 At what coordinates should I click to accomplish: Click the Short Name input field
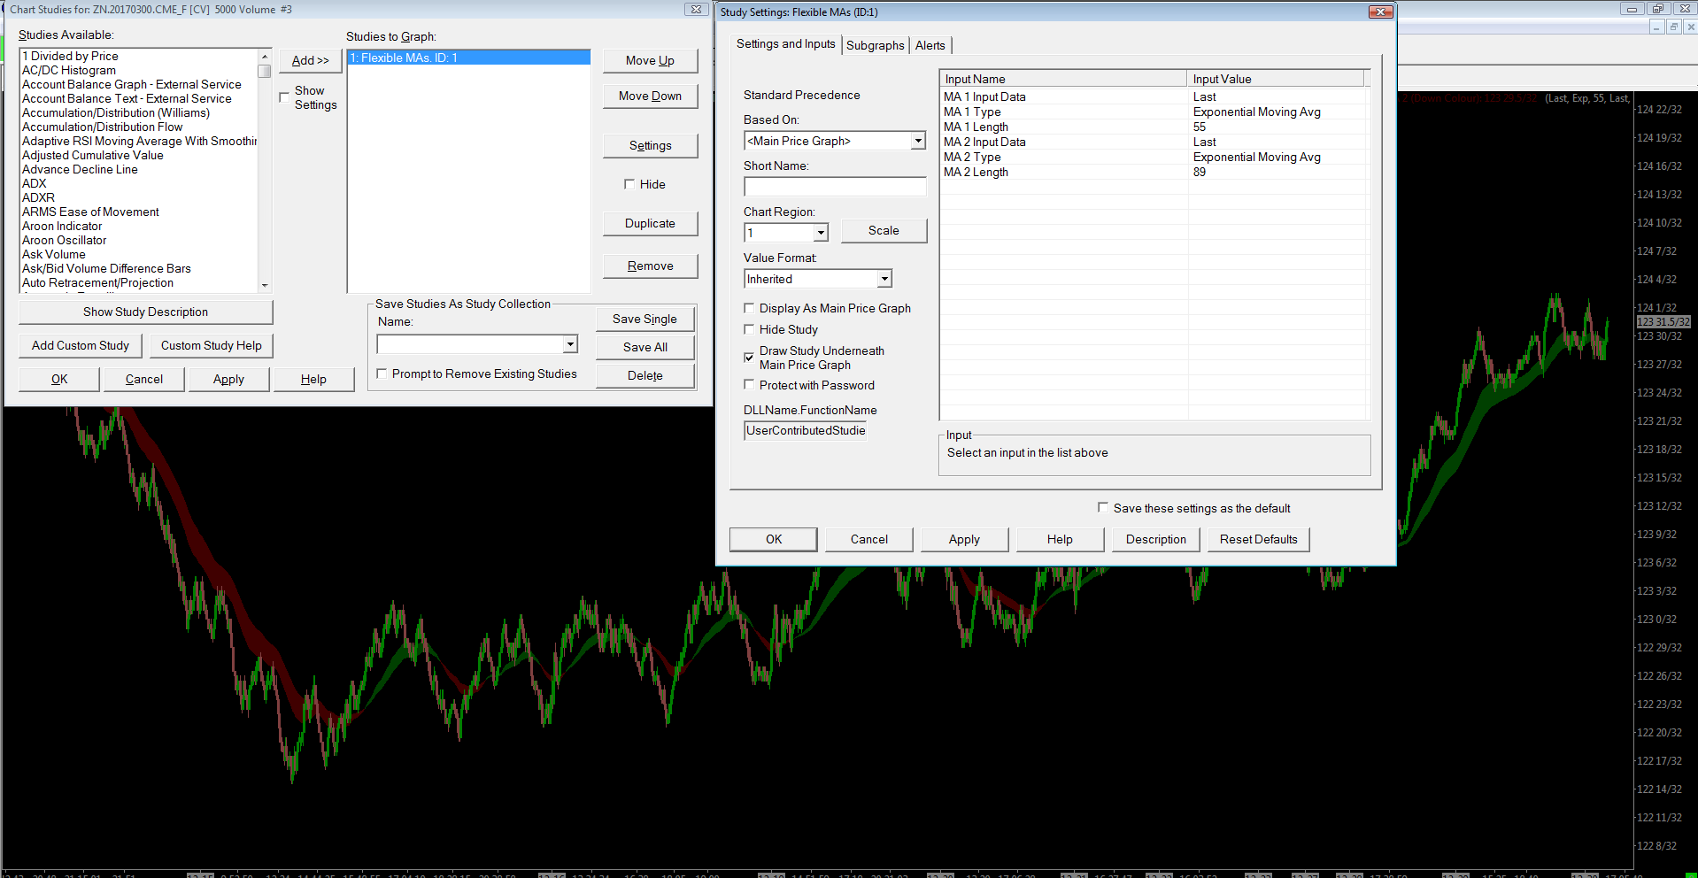click(x=835, y=187)
